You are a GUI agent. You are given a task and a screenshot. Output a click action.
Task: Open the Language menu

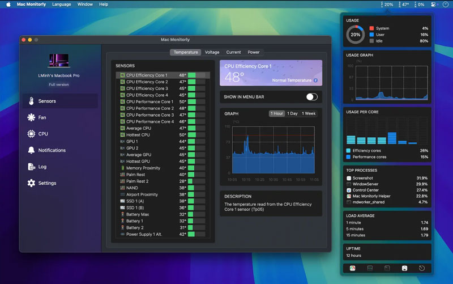[62, 5]
